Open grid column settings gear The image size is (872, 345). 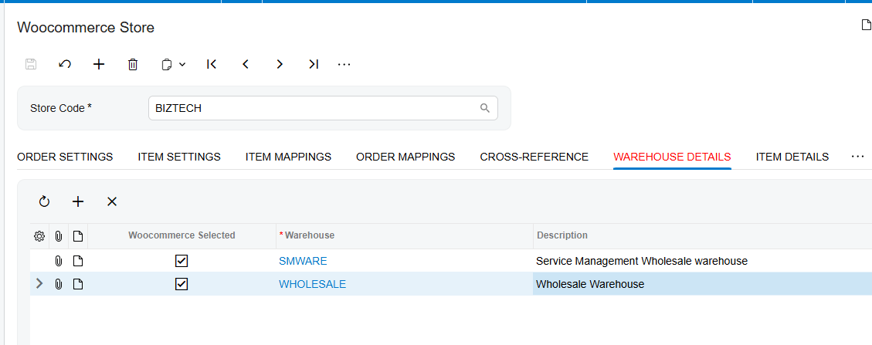point(39,236)
